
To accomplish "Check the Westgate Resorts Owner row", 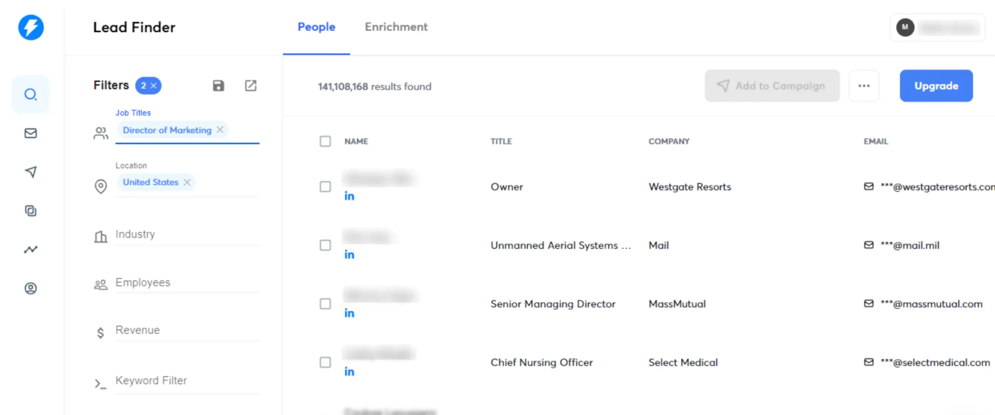I will [x=325, y=187].
